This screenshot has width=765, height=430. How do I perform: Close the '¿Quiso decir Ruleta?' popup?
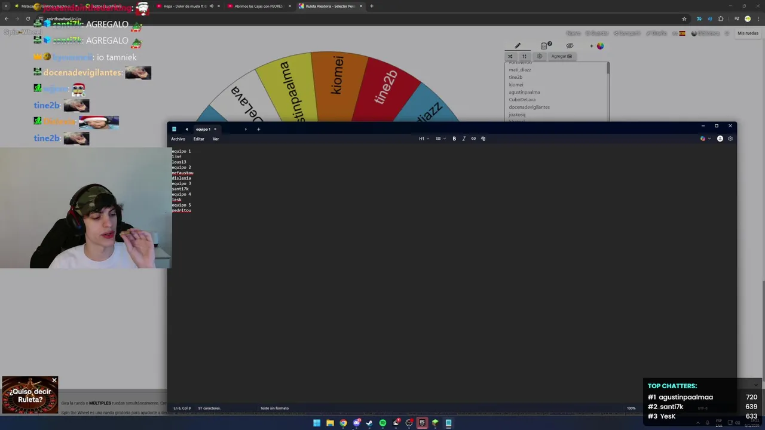click(54, 380)
